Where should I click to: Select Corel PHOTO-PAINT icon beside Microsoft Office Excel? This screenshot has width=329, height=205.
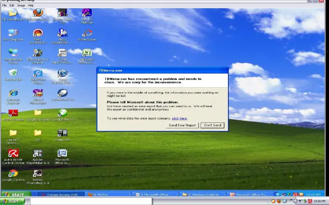tap(63, 57)
